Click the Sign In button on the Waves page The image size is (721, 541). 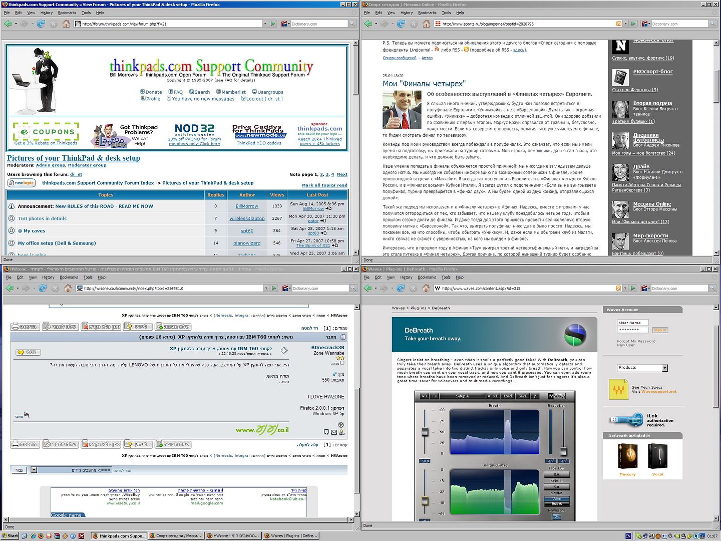[x=660, y=330]
